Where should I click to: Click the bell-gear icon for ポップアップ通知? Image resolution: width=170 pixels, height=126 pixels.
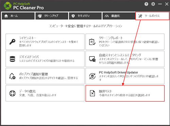pos(12,76)
